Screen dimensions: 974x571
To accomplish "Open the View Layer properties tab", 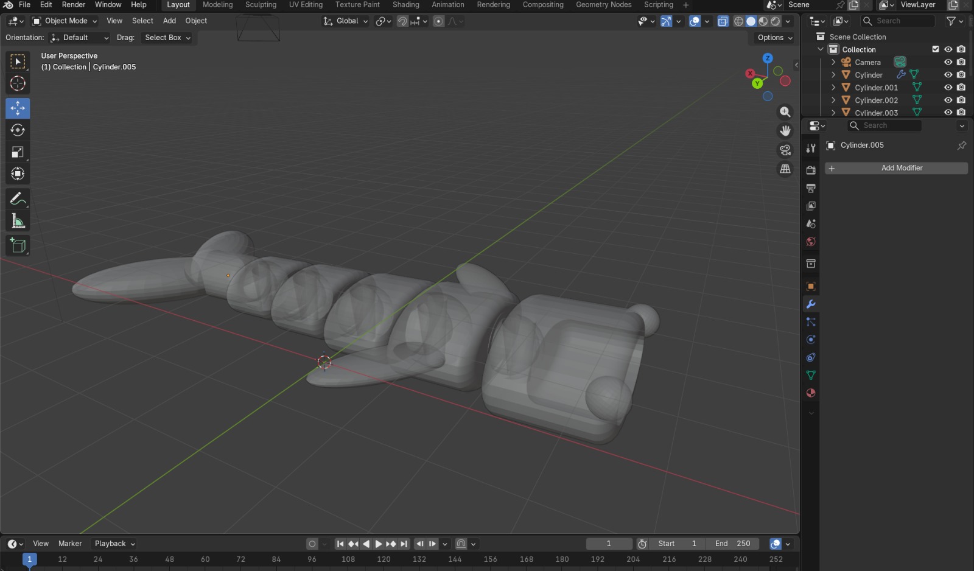I will coord(811,206).
